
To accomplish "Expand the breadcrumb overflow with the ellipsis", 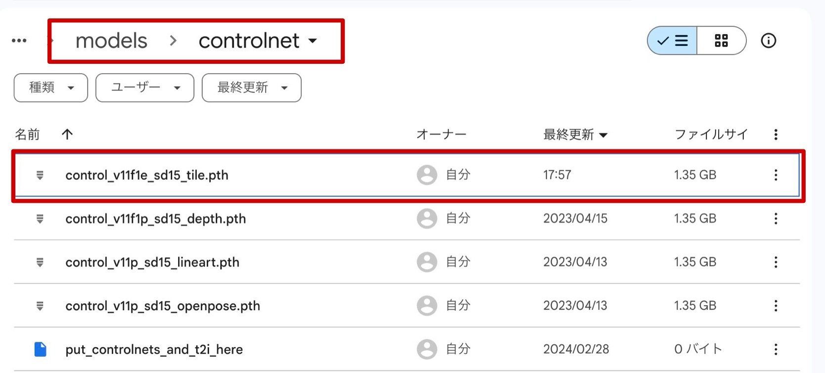I will (19, 40).
